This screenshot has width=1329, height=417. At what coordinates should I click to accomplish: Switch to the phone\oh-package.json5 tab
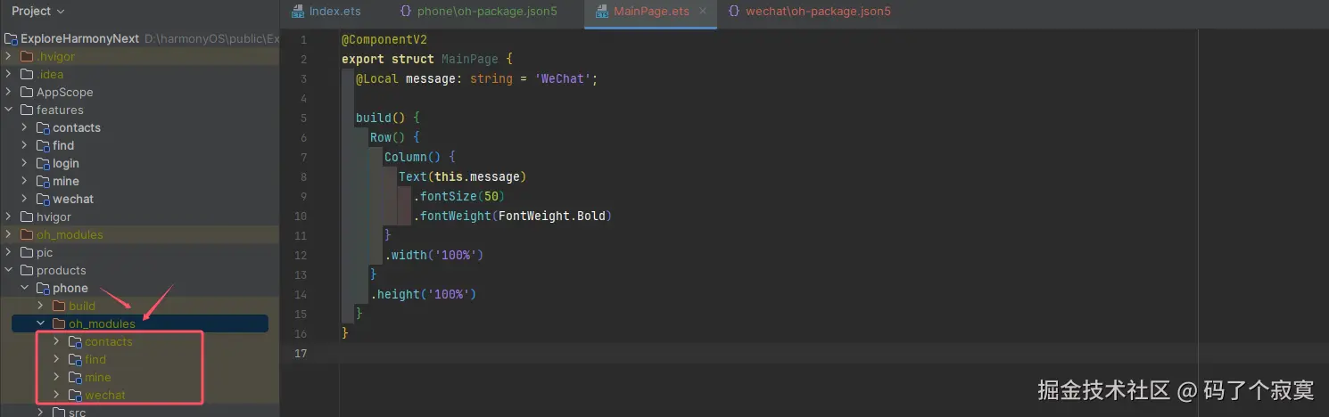point(478,12)
